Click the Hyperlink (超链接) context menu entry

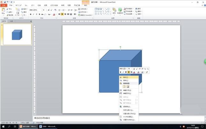pyautogui.click(x=129, y=107)
